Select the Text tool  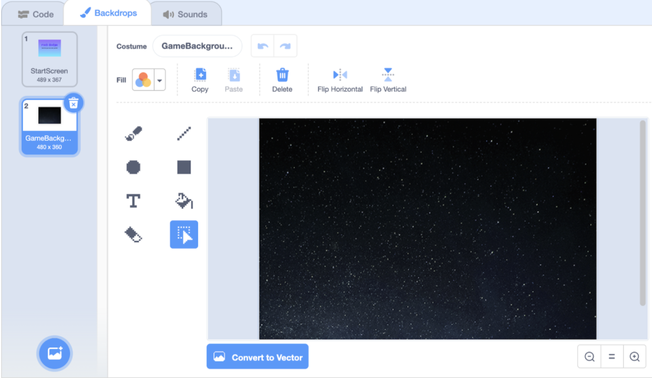coord(134,201)
